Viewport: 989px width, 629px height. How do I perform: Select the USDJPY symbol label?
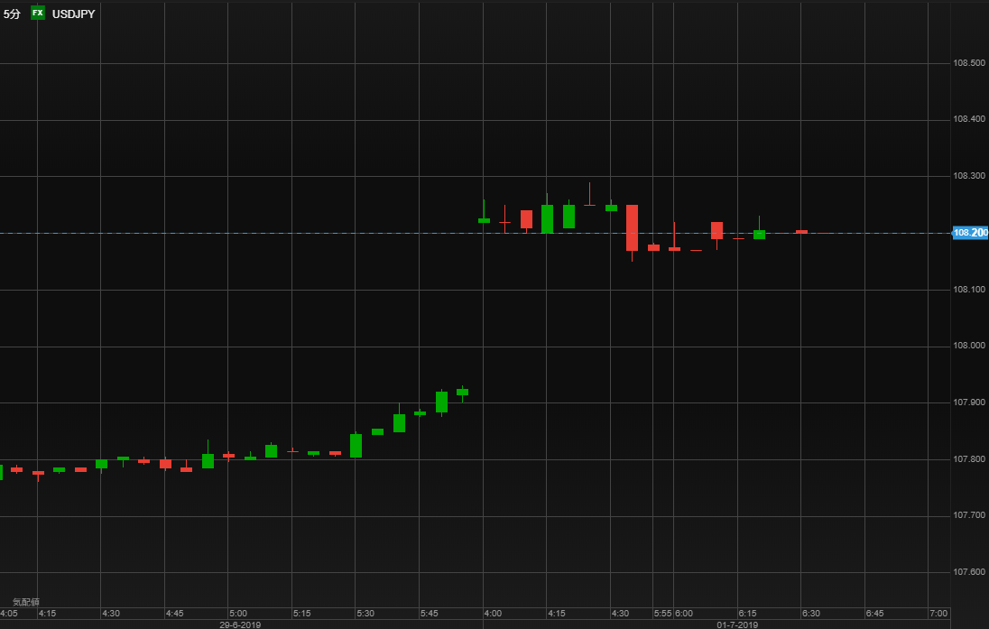click(74, 14)
